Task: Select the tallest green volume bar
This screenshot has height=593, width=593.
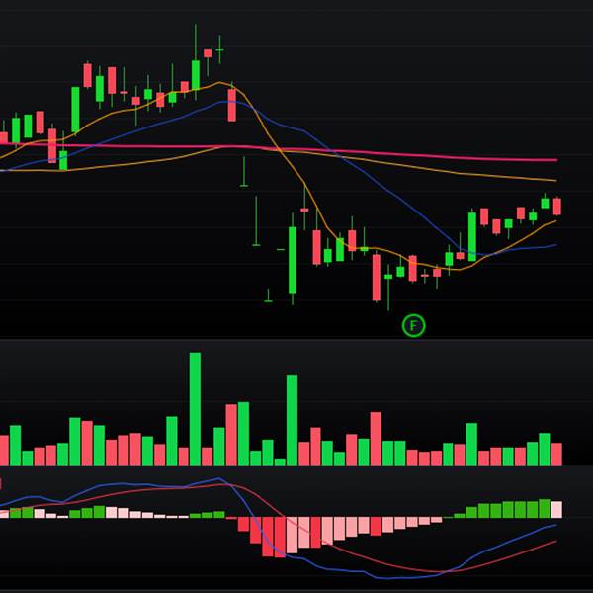Action: [195, 408]
